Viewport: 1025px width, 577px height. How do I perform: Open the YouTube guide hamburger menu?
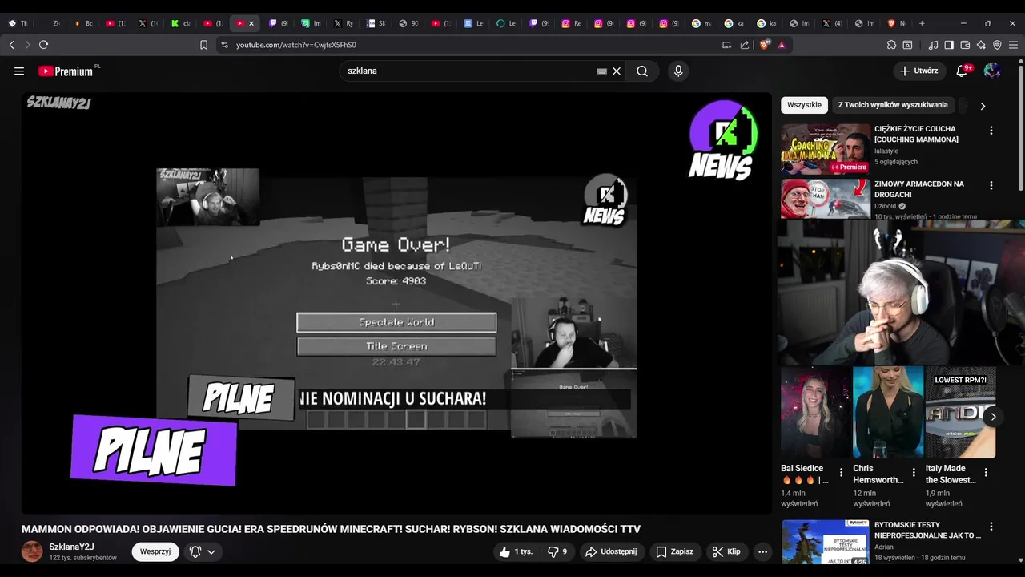click(x=19, y=71)
